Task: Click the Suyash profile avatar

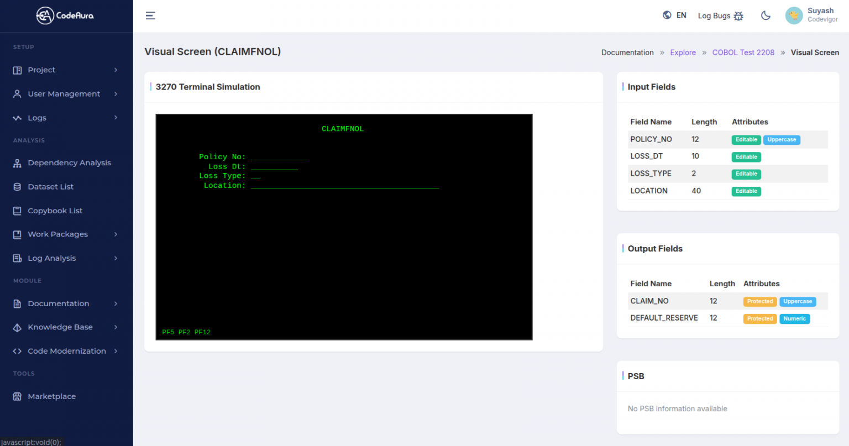Action: click(794, 15)
